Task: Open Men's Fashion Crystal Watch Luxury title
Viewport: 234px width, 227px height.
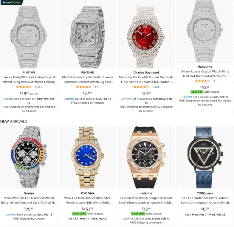Action: pyautogui.click(x=87, y=79)
